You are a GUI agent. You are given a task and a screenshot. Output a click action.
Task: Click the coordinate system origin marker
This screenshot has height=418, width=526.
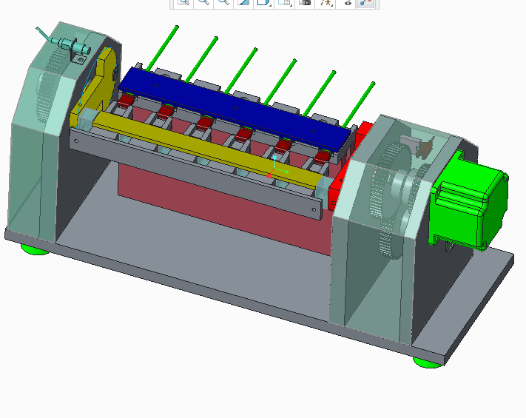(275, 171)
